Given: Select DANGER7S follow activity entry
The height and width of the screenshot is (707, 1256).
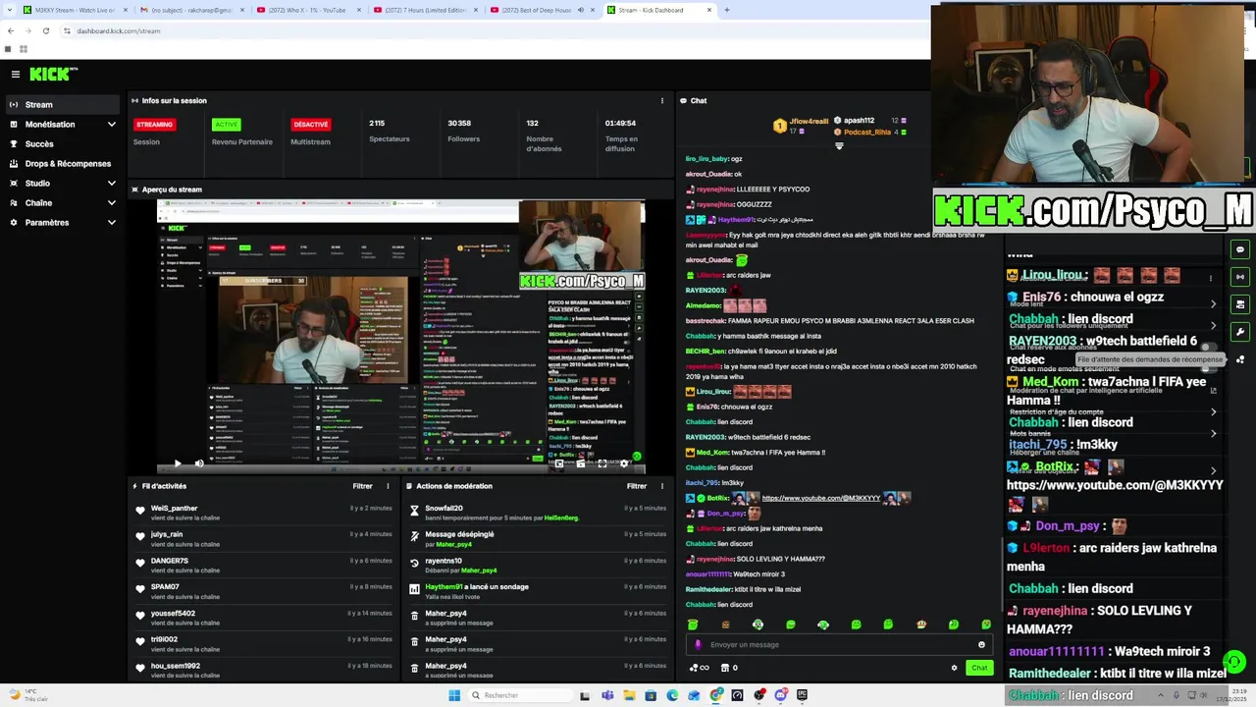Looking at the screenshot, I should click(265, 566).
